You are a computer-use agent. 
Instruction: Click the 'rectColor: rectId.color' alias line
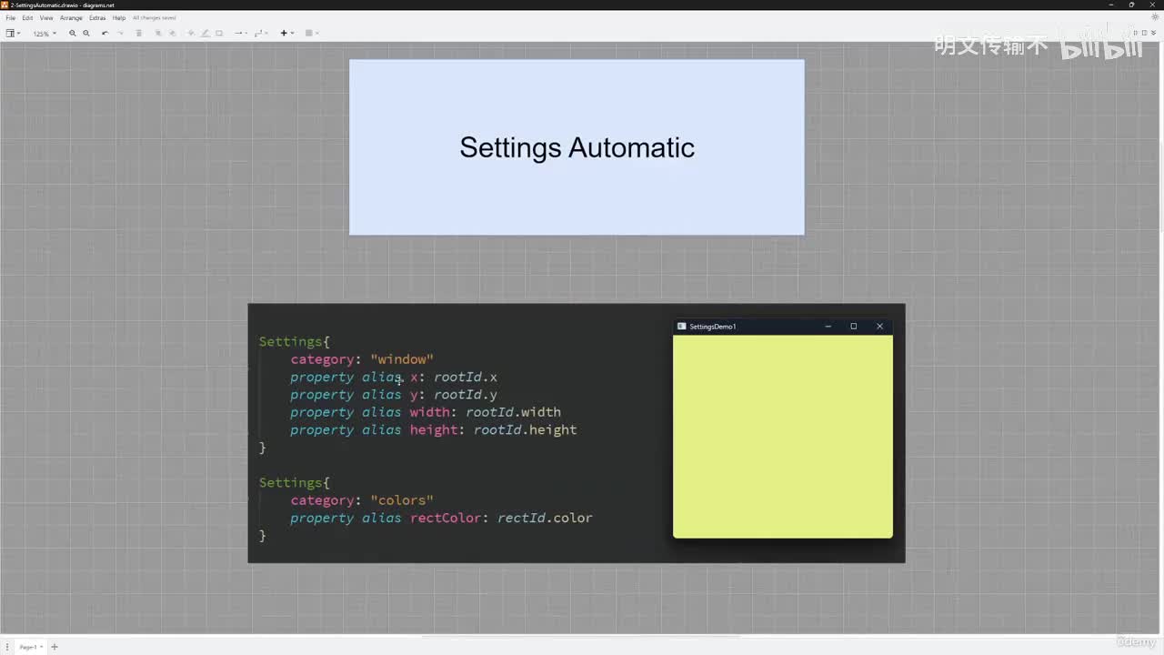coord(441,519)
